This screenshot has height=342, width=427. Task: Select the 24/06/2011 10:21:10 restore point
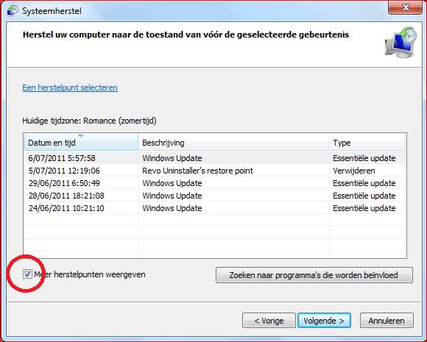[x=214, y=208]
